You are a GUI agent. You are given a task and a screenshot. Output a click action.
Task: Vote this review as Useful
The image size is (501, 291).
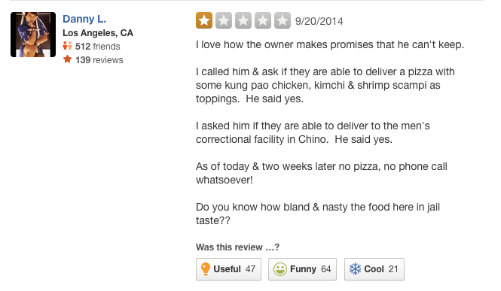tap(228, 269)
